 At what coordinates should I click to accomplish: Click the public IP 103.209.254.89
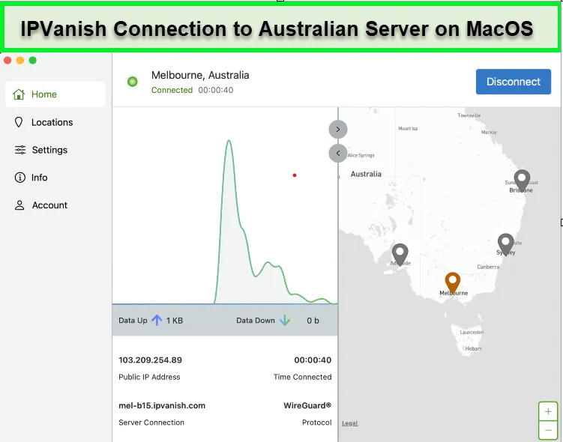click(x=150, y=360)
